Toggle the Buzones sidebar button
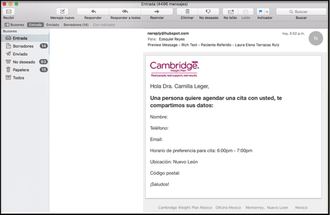330x215 pixels. (14, 25)
